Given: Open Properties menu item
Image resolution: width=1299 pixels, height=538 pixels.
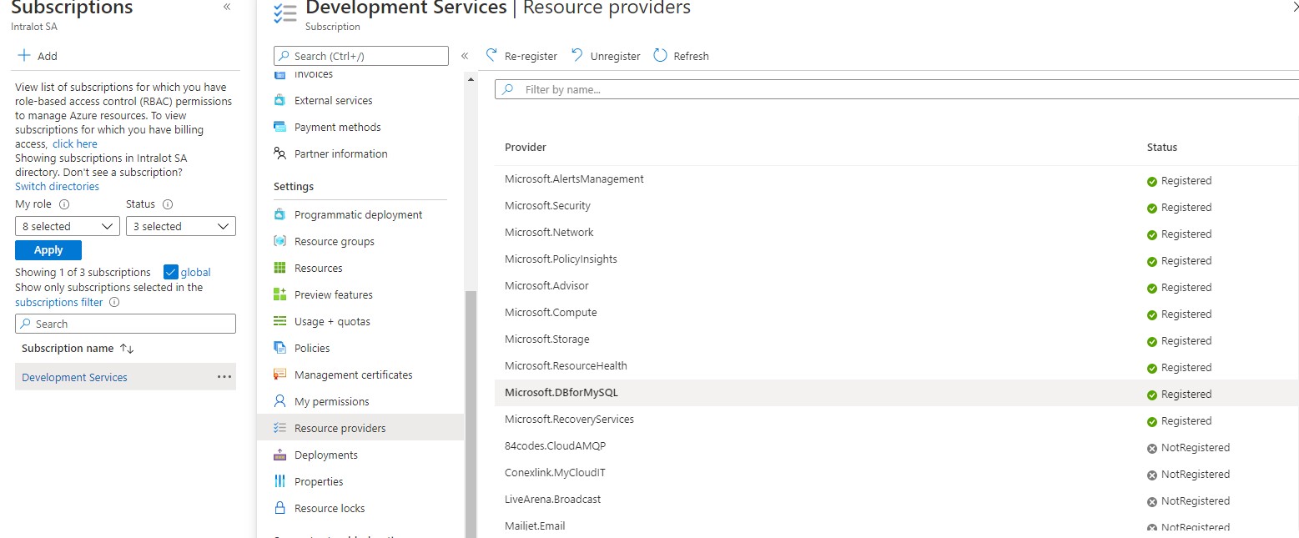Looking at the screenshot, I should 318,481.
